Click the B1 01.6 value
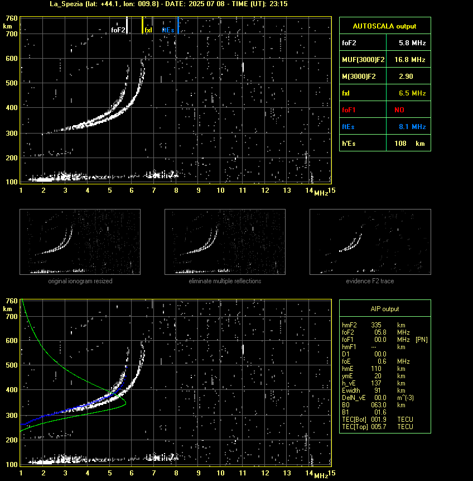This screenshot has height=481, width=473. pyautogui.click(x=380, y=412)
